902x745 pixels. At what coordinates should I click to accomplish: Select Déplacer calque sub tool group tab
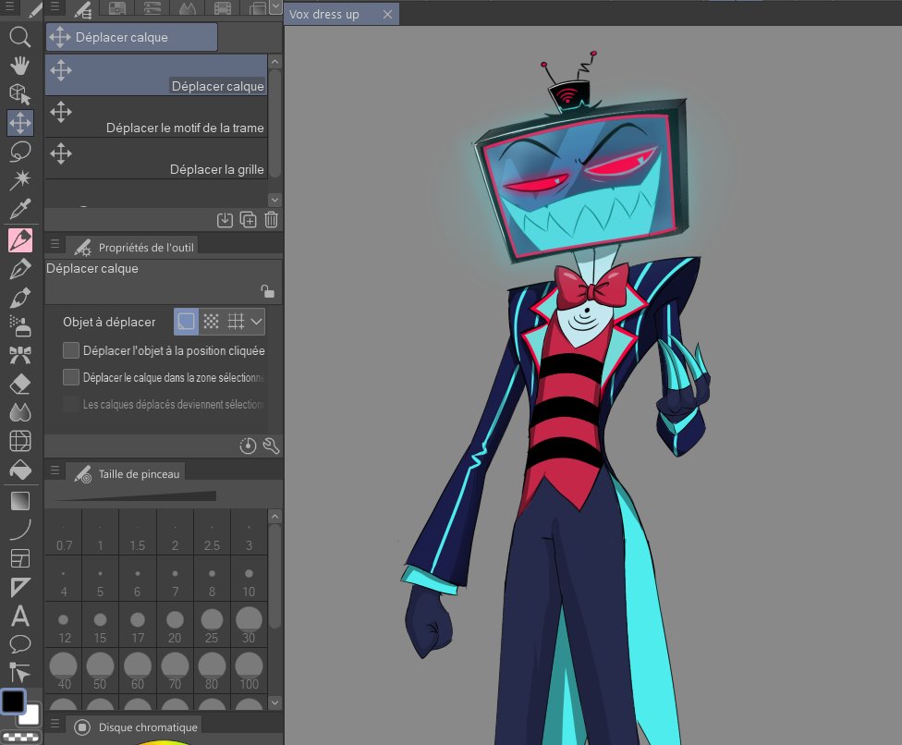(x=132, y=37)
